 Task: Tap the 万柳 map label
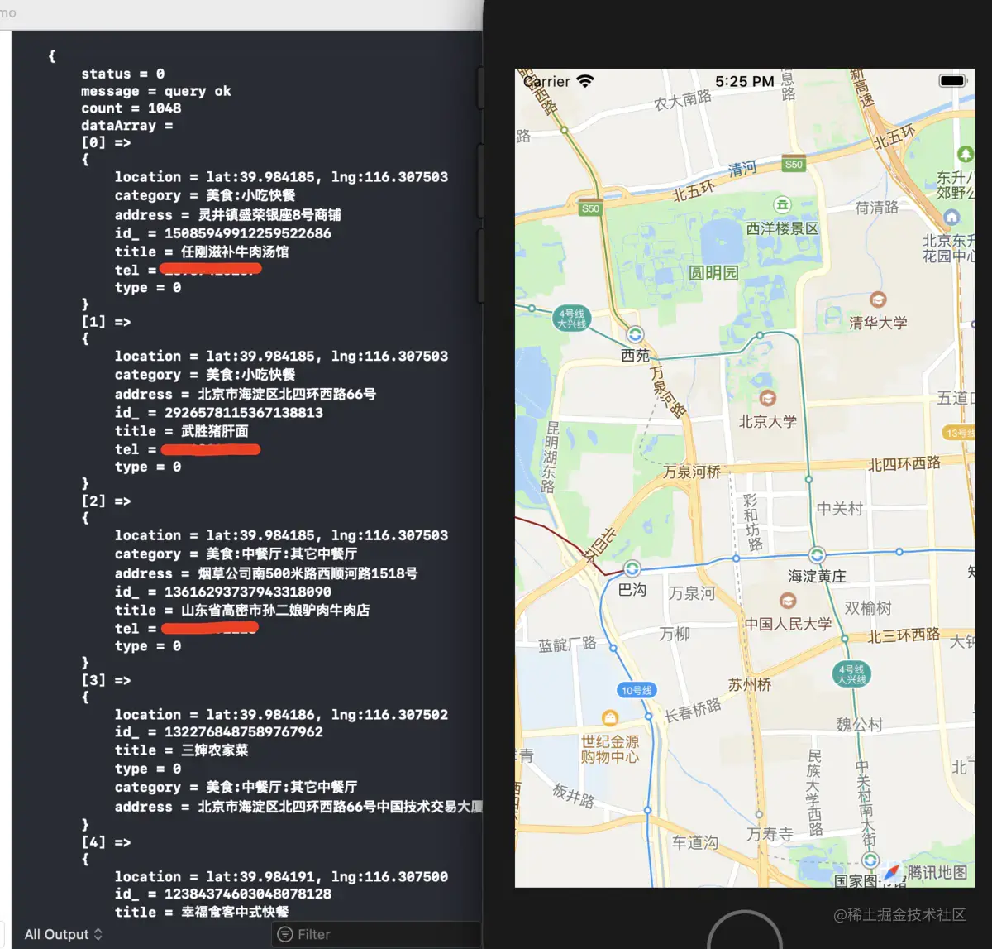[675, 634]
